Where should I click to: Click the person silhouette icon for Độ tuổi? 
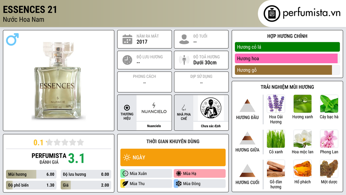[x=184, y=39]
